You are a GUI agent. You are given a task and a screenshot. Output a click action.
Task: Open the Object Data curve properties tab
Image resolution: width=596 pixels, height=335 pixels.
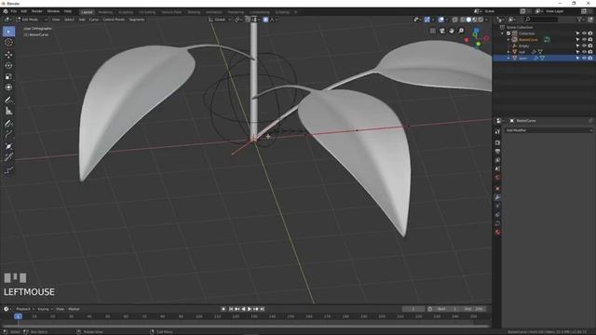click(497, 223)
